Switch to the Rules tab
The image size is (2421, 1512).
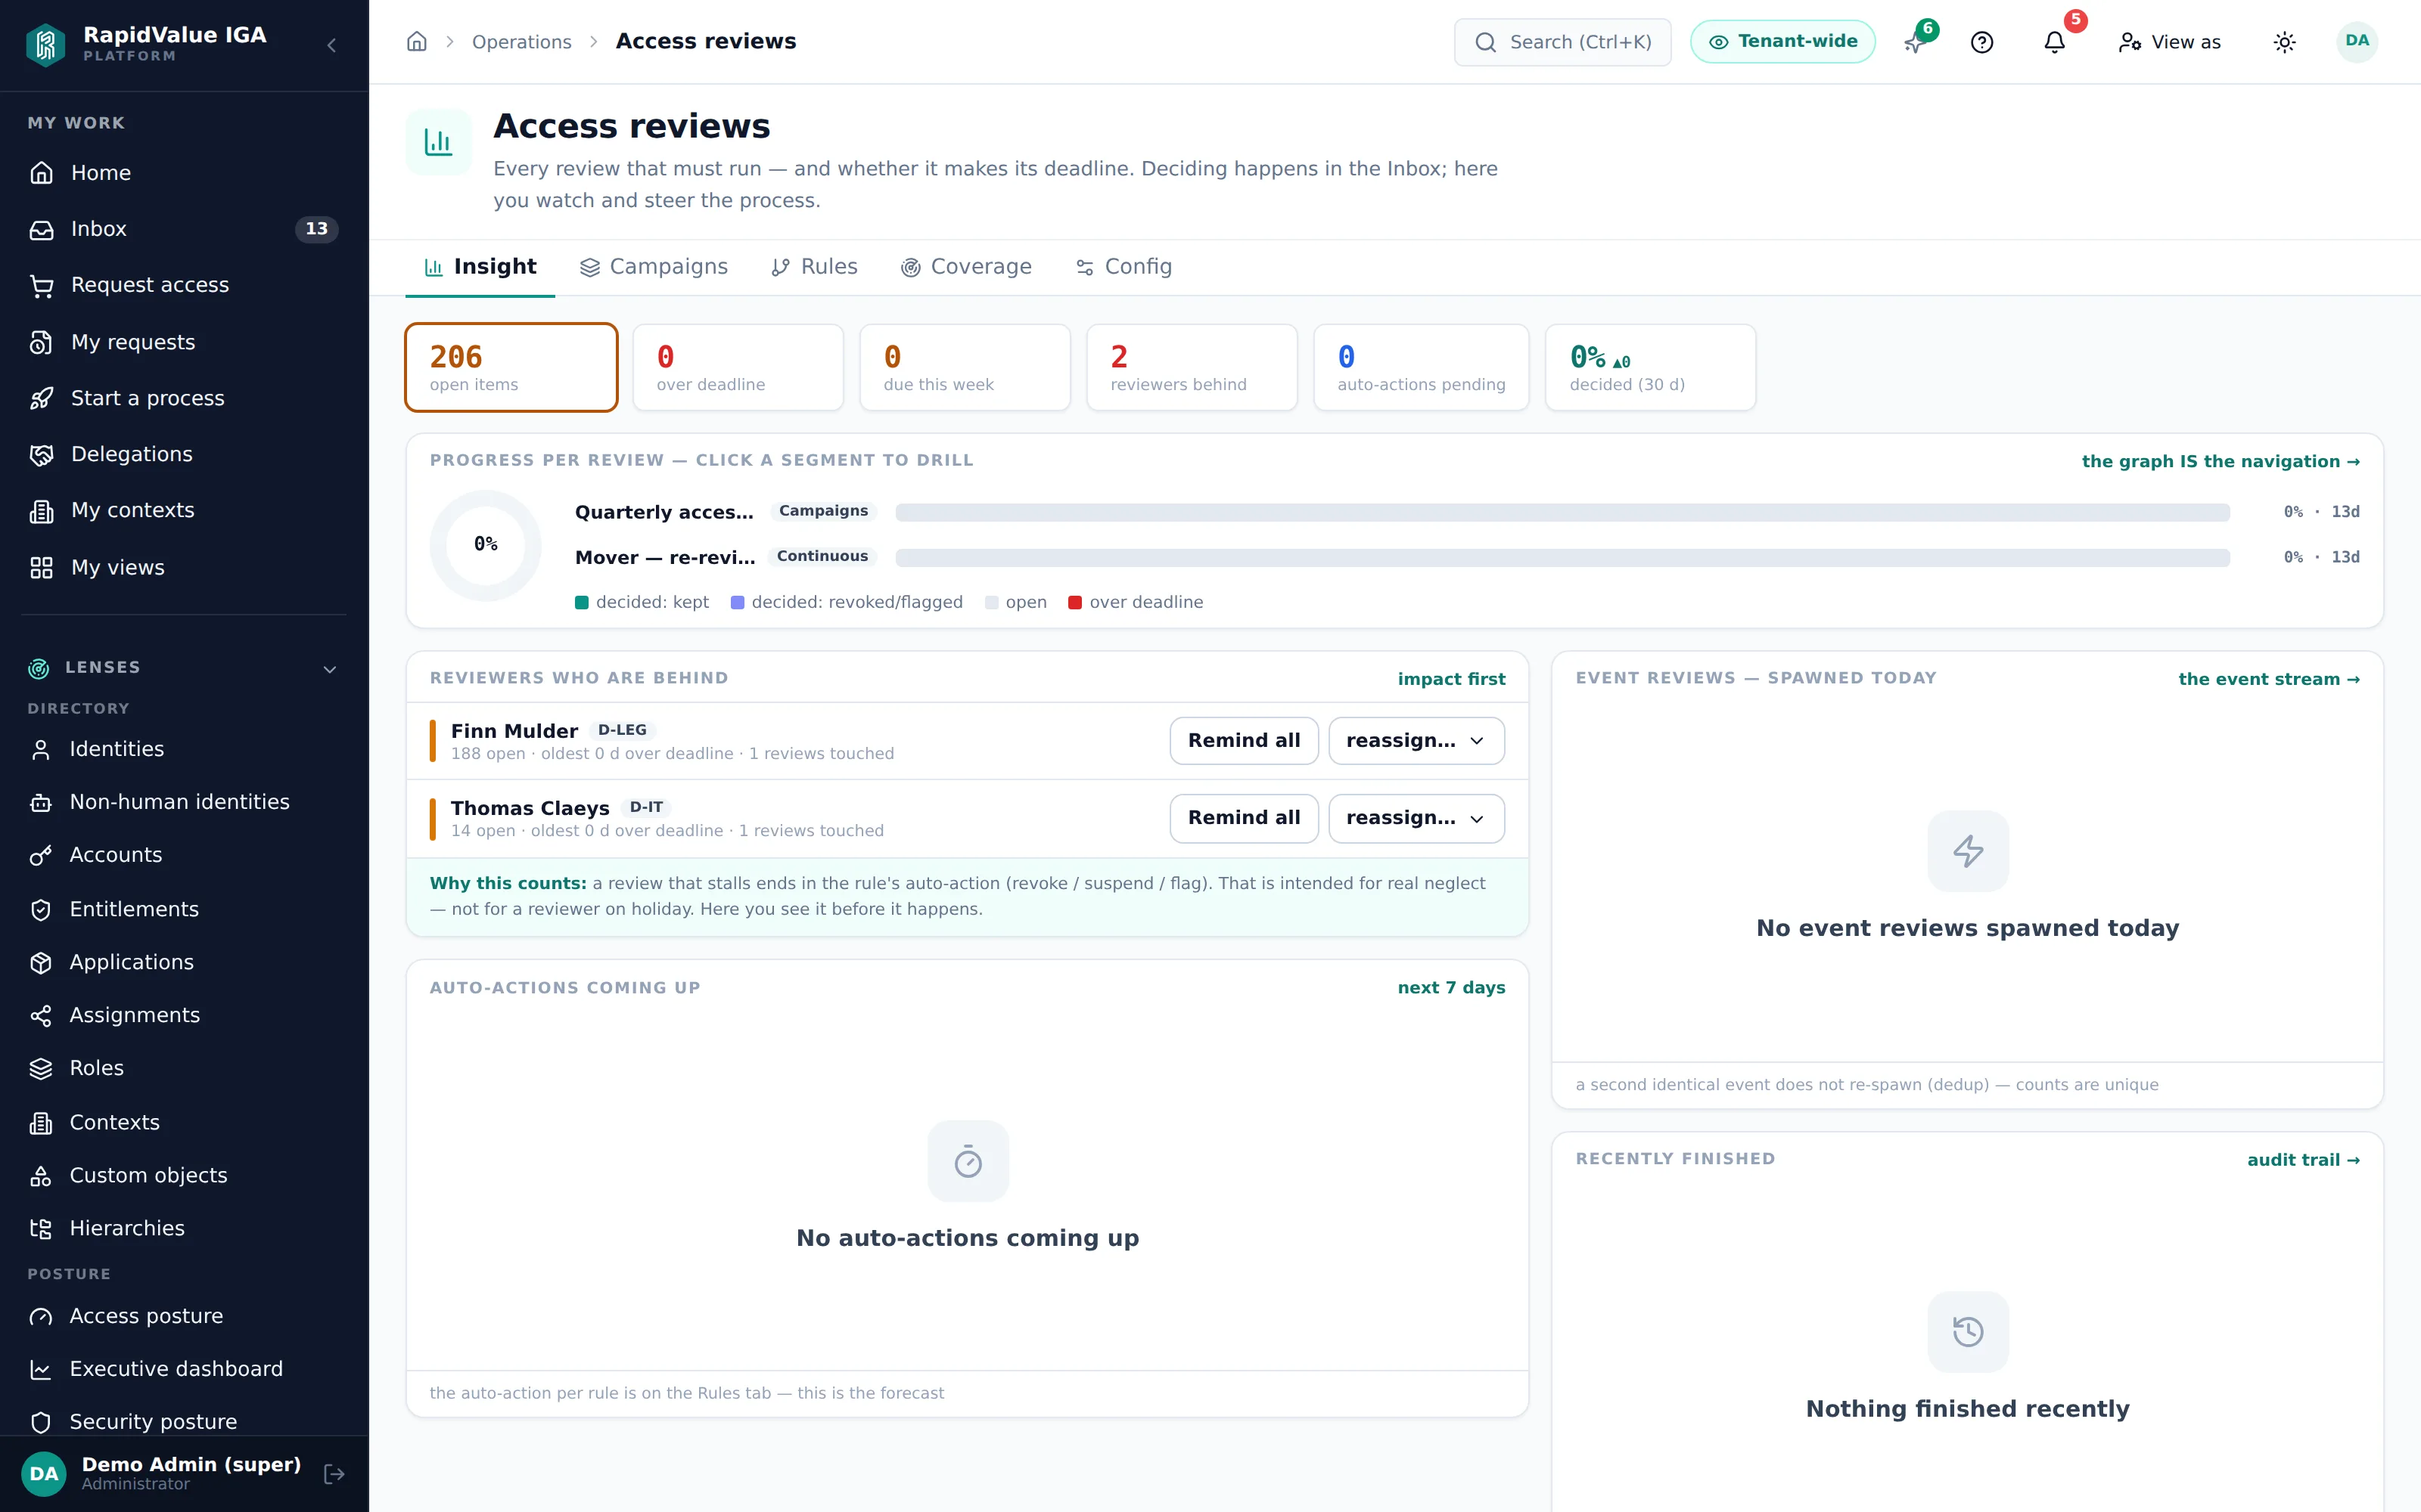pos(814,267)
